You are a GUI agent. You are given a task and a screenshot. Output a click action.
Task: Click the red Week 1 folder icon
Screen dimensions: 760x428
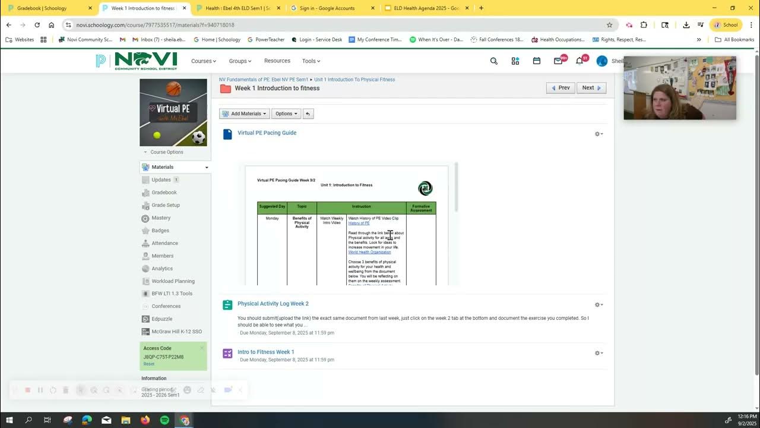pyautogui.click(x=226, y=89)
